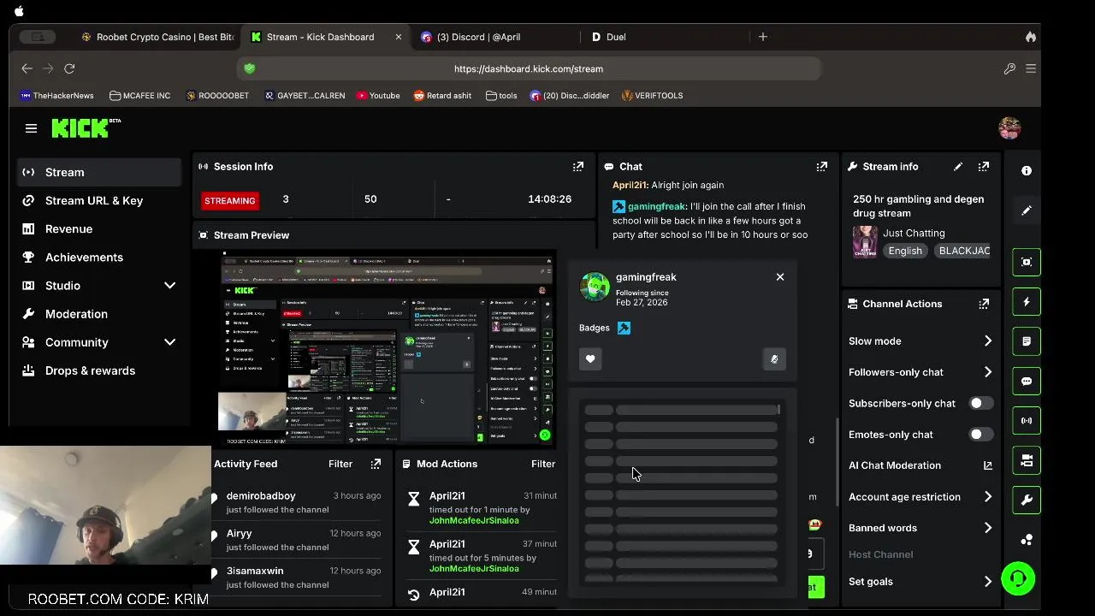The width and height of the screenshot is (1095, 616).
Task: Toggle the camera widget icon in the right toolbar
Action: pyautogui.click(x=1027, y=460)
